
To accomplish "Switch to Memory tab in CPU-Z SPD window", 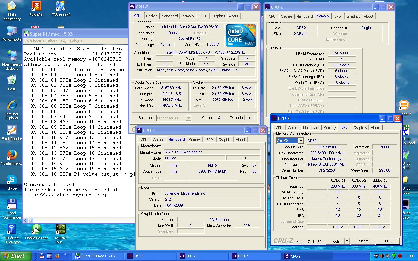I will [x=330, y=128].
